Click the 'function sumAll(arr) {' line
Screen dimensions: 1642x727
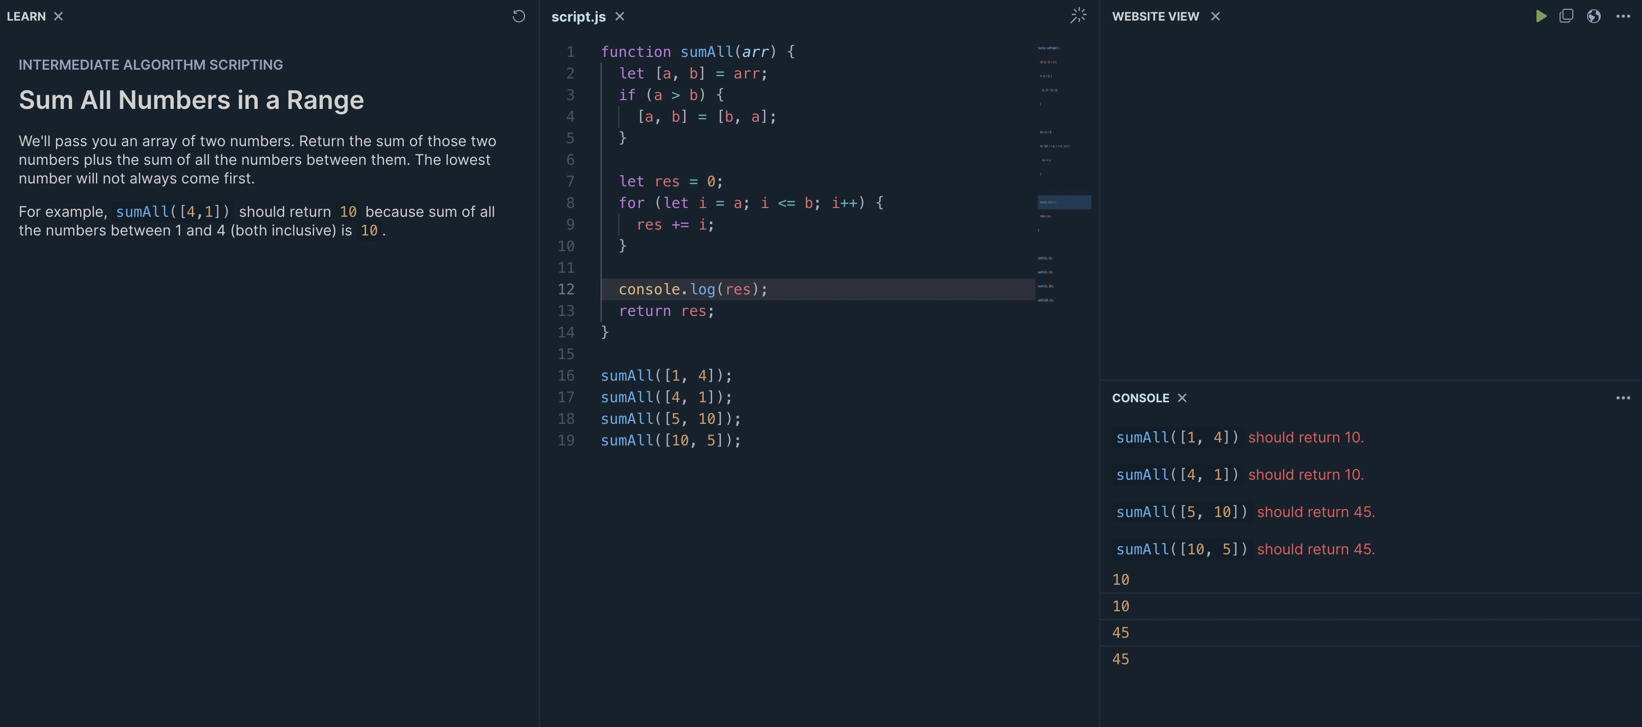pyautogui.click(x=697, y=52)
